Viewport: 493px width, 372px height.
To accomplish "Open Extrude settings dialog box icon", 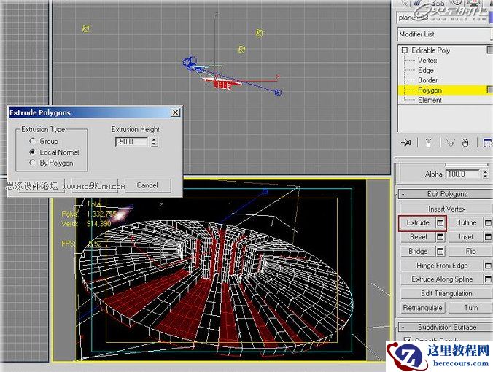I will point(440,222).
